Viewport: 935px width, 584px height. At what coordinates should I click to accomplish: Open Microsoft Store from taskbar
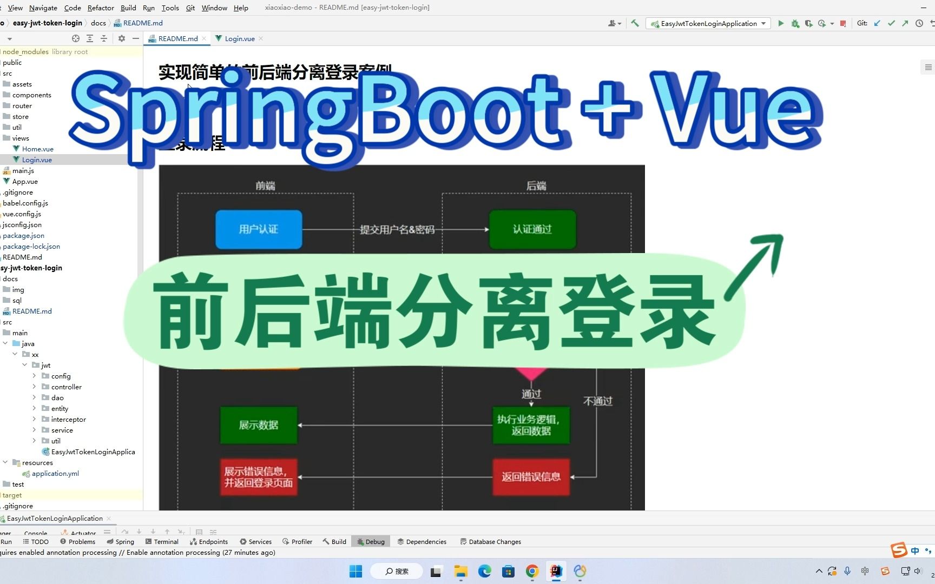point(508,571)
